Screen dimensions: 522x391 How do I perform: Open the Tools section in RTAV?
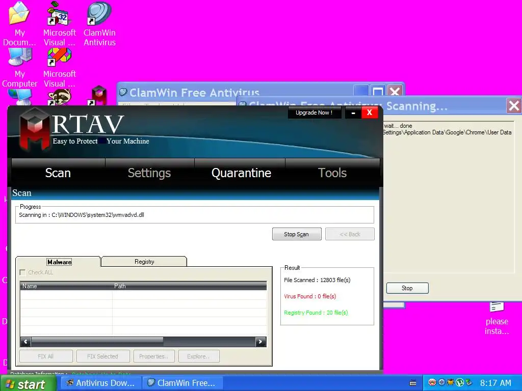point(332,173)
